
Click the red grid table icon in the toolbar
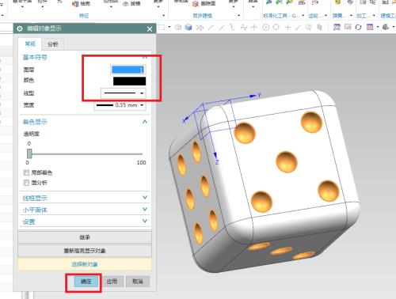(370, 27)
